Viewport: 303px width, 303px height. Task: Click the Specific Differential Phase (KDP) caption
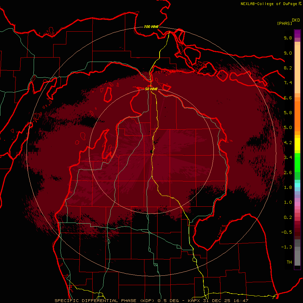click(x=105, y=301)
